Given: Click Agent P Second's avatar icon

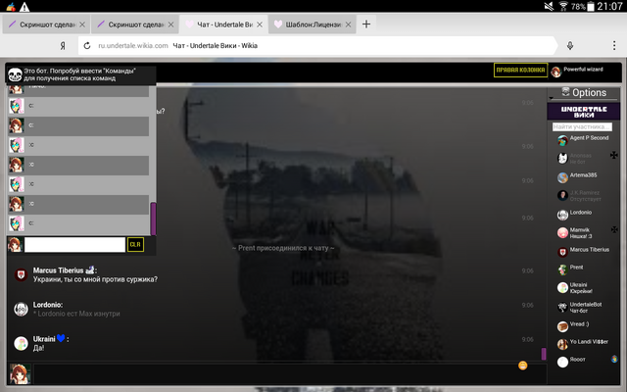Looking at the screenshot, I should click(x=562, y=140).
